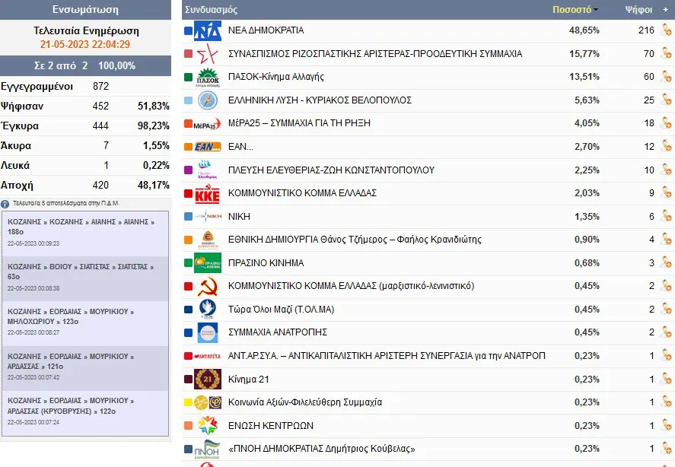675x467 pixels.
Task: Click the ΝΕΑ ΔΗΜΟΚΡΑΤΙΑ party name
Action: (266, 30)
